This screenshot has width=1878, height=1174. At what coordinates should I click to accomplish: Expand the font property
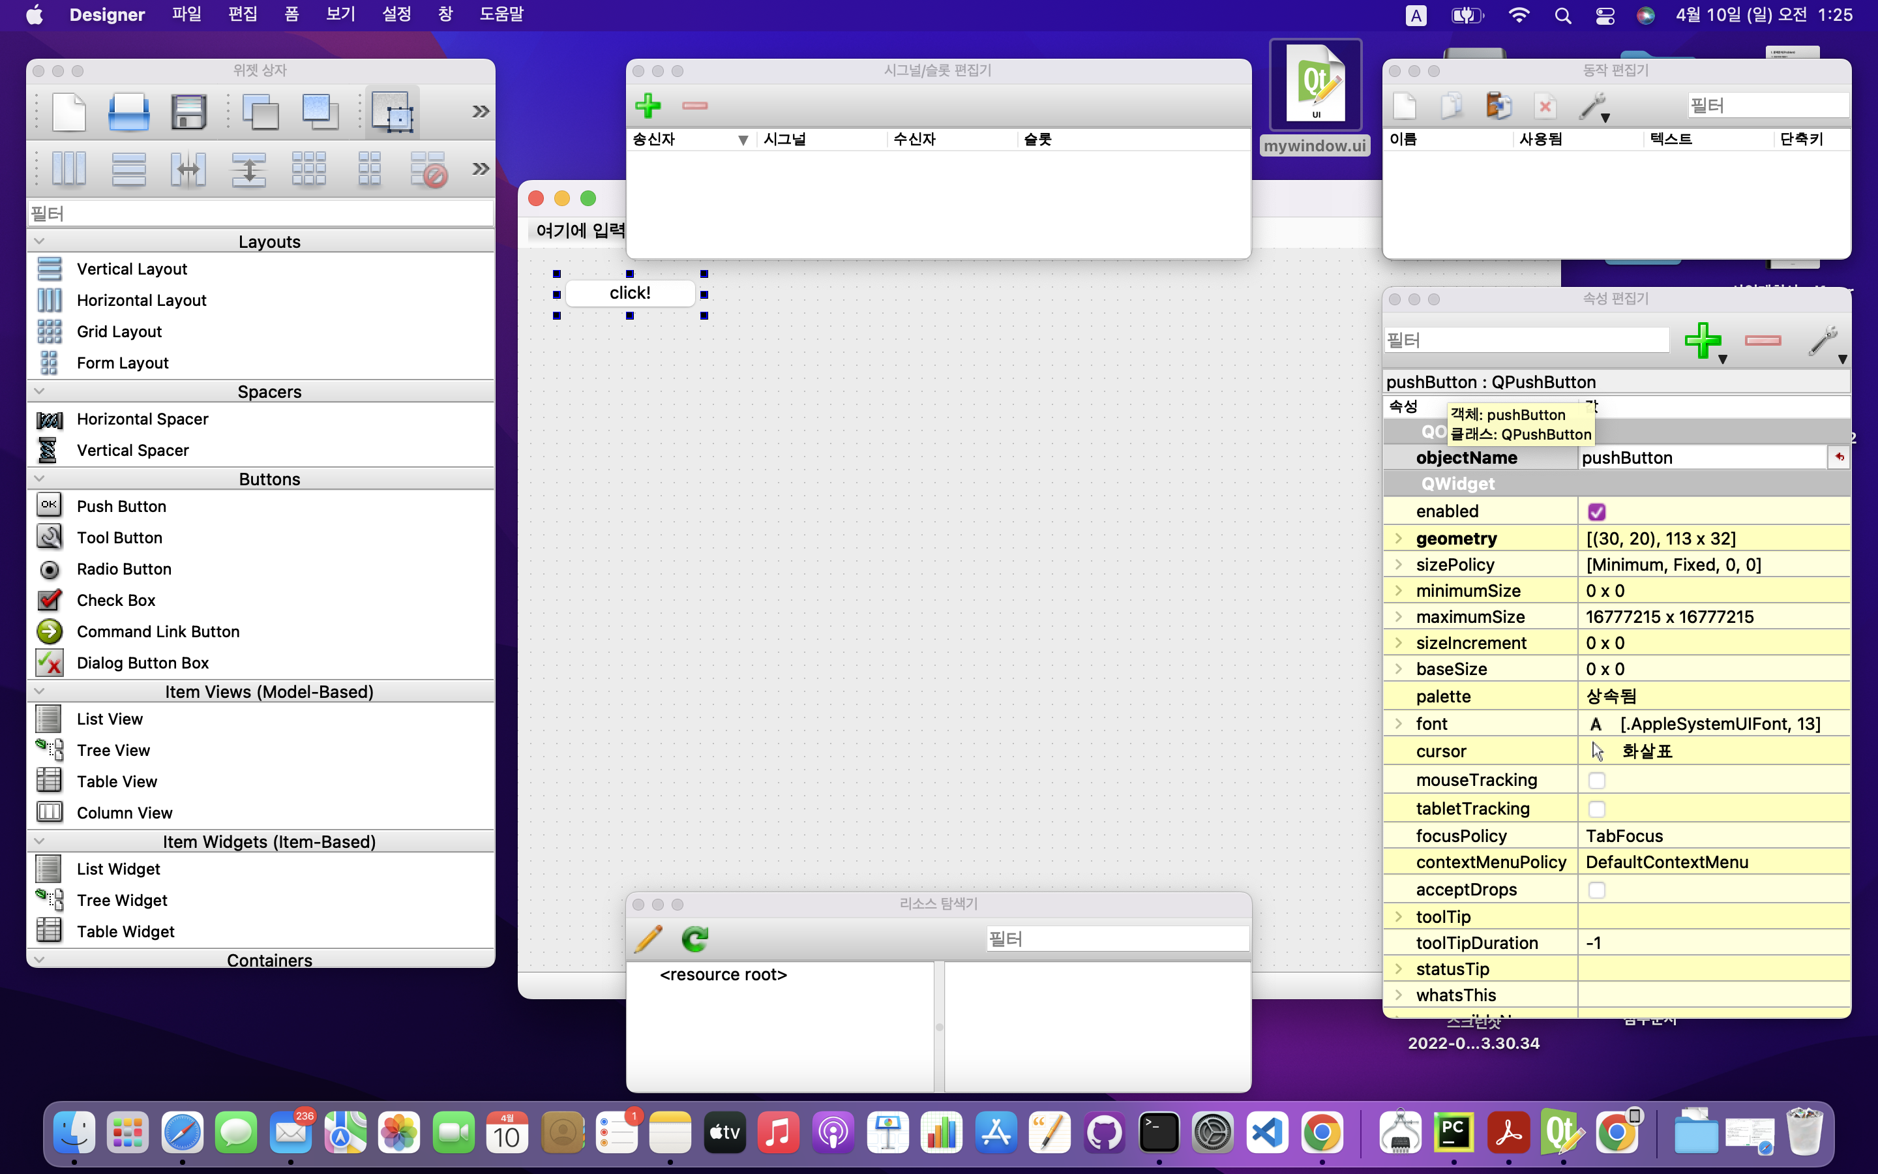(x=1399, y=724)
